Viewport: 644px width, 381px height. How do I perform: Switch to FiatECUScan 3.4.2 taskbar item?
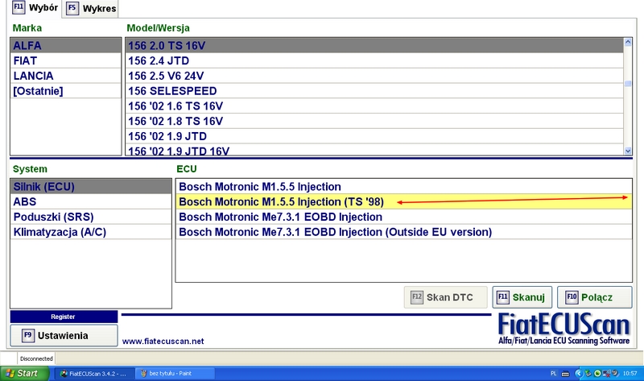point(93,373)
